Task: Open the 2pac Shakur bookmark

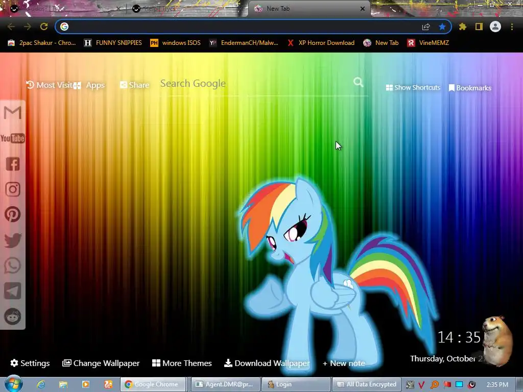Action: pyautogui.click(x=42, y=43)
